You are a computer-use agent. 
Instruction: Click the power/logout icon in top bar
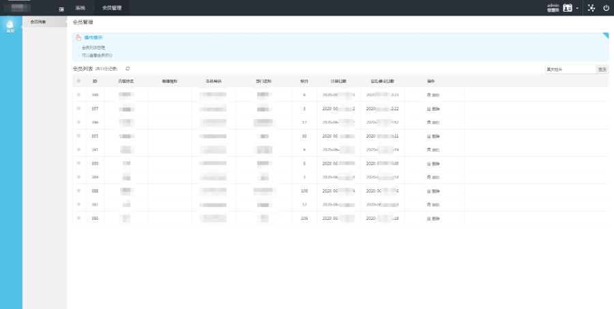tap(606, 8)
